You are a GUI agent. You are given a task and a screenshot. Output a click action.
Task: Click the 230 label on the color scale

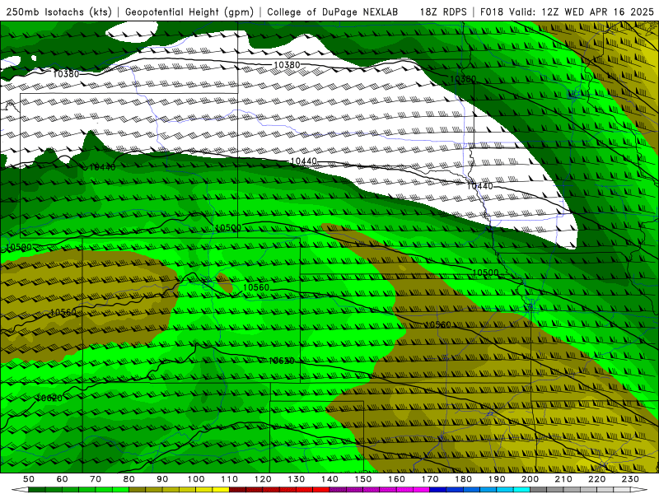point(630,479)
